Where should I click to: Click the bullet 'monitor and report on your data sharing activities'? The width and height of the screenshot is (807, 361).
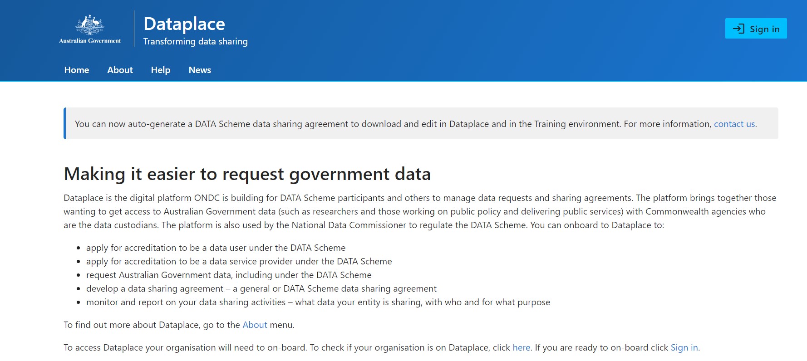pyautogui.click(x=318, y=302)
